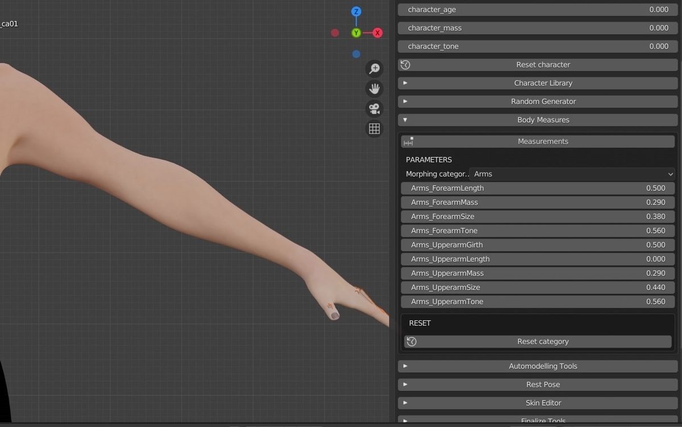682x427 pixels.
Task: Click the negative X axis gizmo dot
Action: pyautogui.click(x=335, y=33)
